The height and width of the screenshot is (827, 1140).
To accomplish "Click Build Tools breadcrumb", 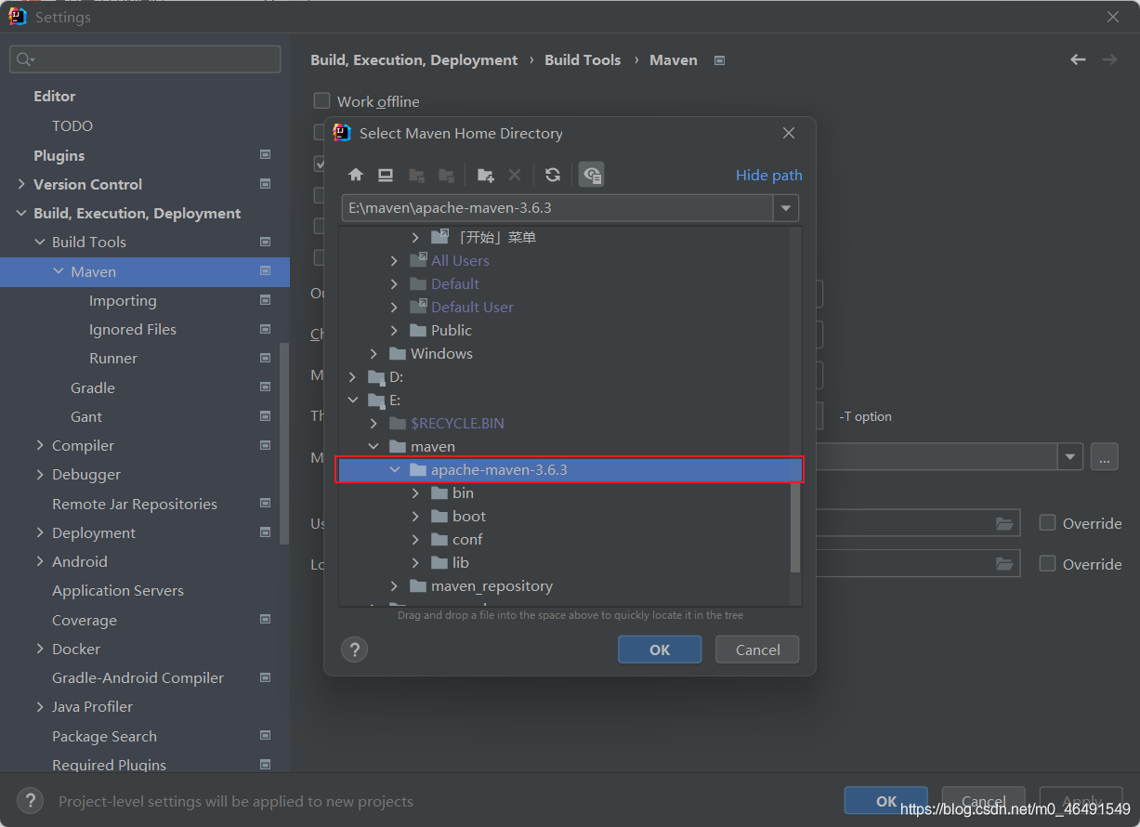I will coord(583,59).
